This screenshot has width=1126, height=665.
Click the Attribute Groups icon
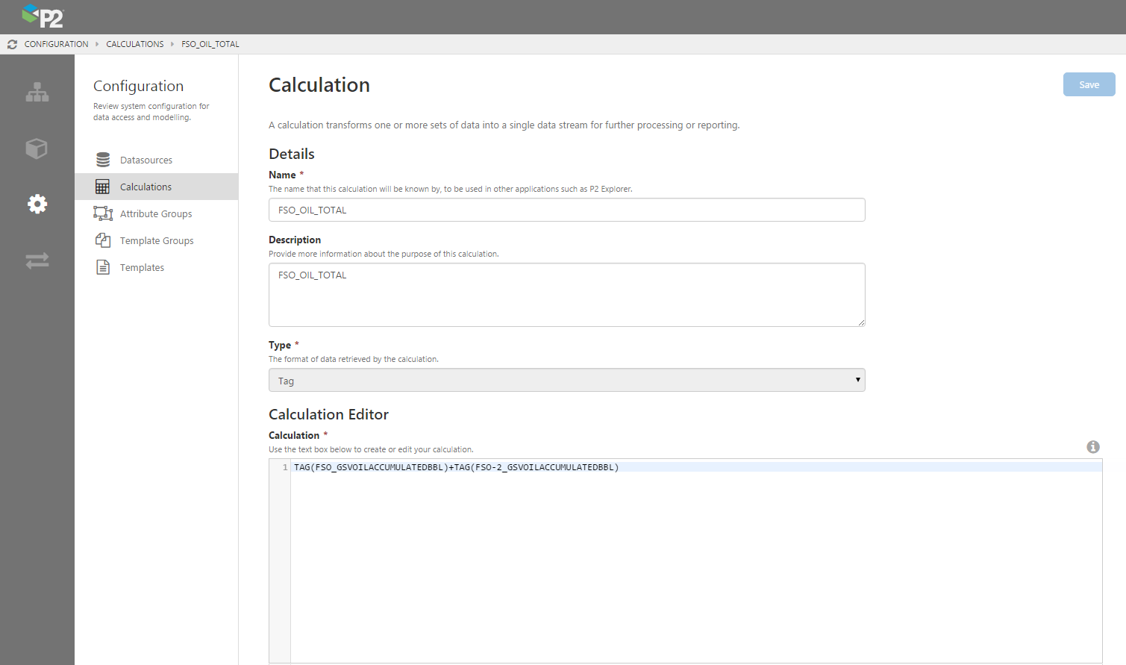103,213
